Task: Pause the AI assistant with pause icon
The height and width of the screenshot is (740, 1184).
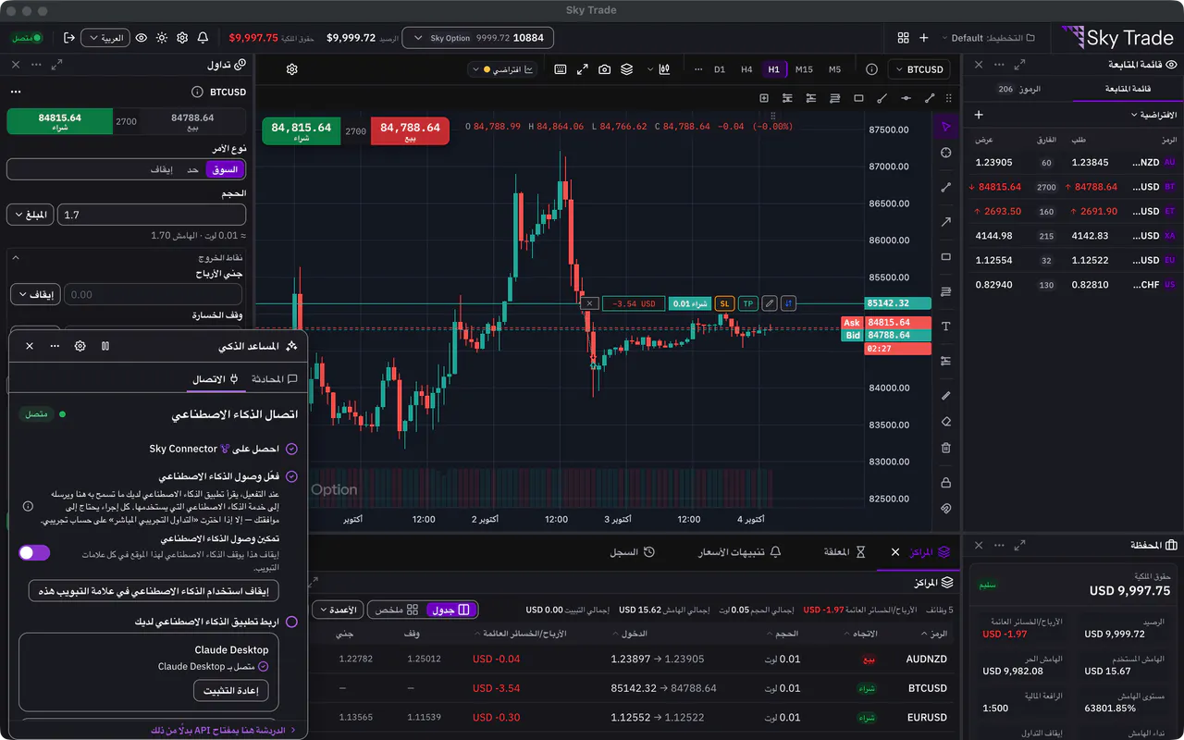Action: point(105,346)
